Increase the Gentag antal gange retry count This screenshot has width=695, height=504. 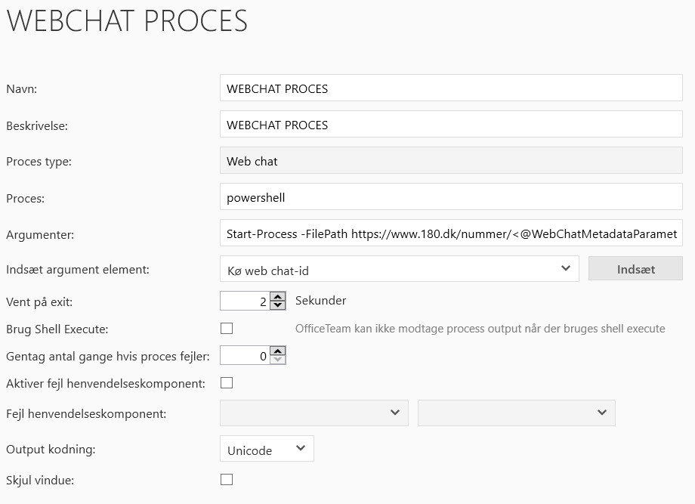pyautogui.click(x=277, y=351)
